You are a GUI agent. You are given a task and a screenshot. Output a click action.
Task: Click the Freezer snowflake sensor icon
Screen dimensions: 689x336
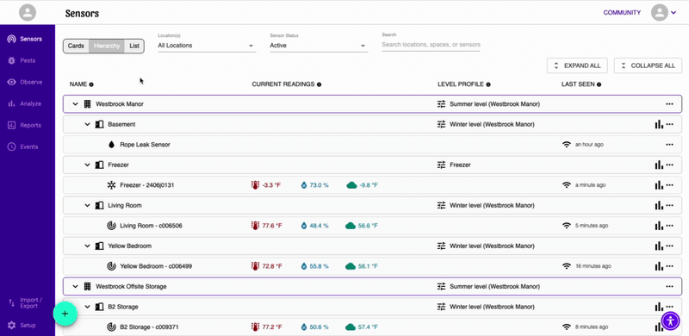(112, 185)
